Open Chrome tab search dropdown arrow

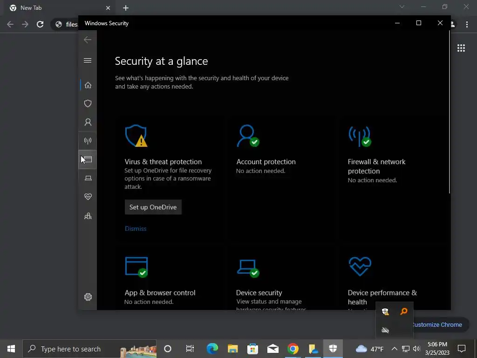coord(402,7)
